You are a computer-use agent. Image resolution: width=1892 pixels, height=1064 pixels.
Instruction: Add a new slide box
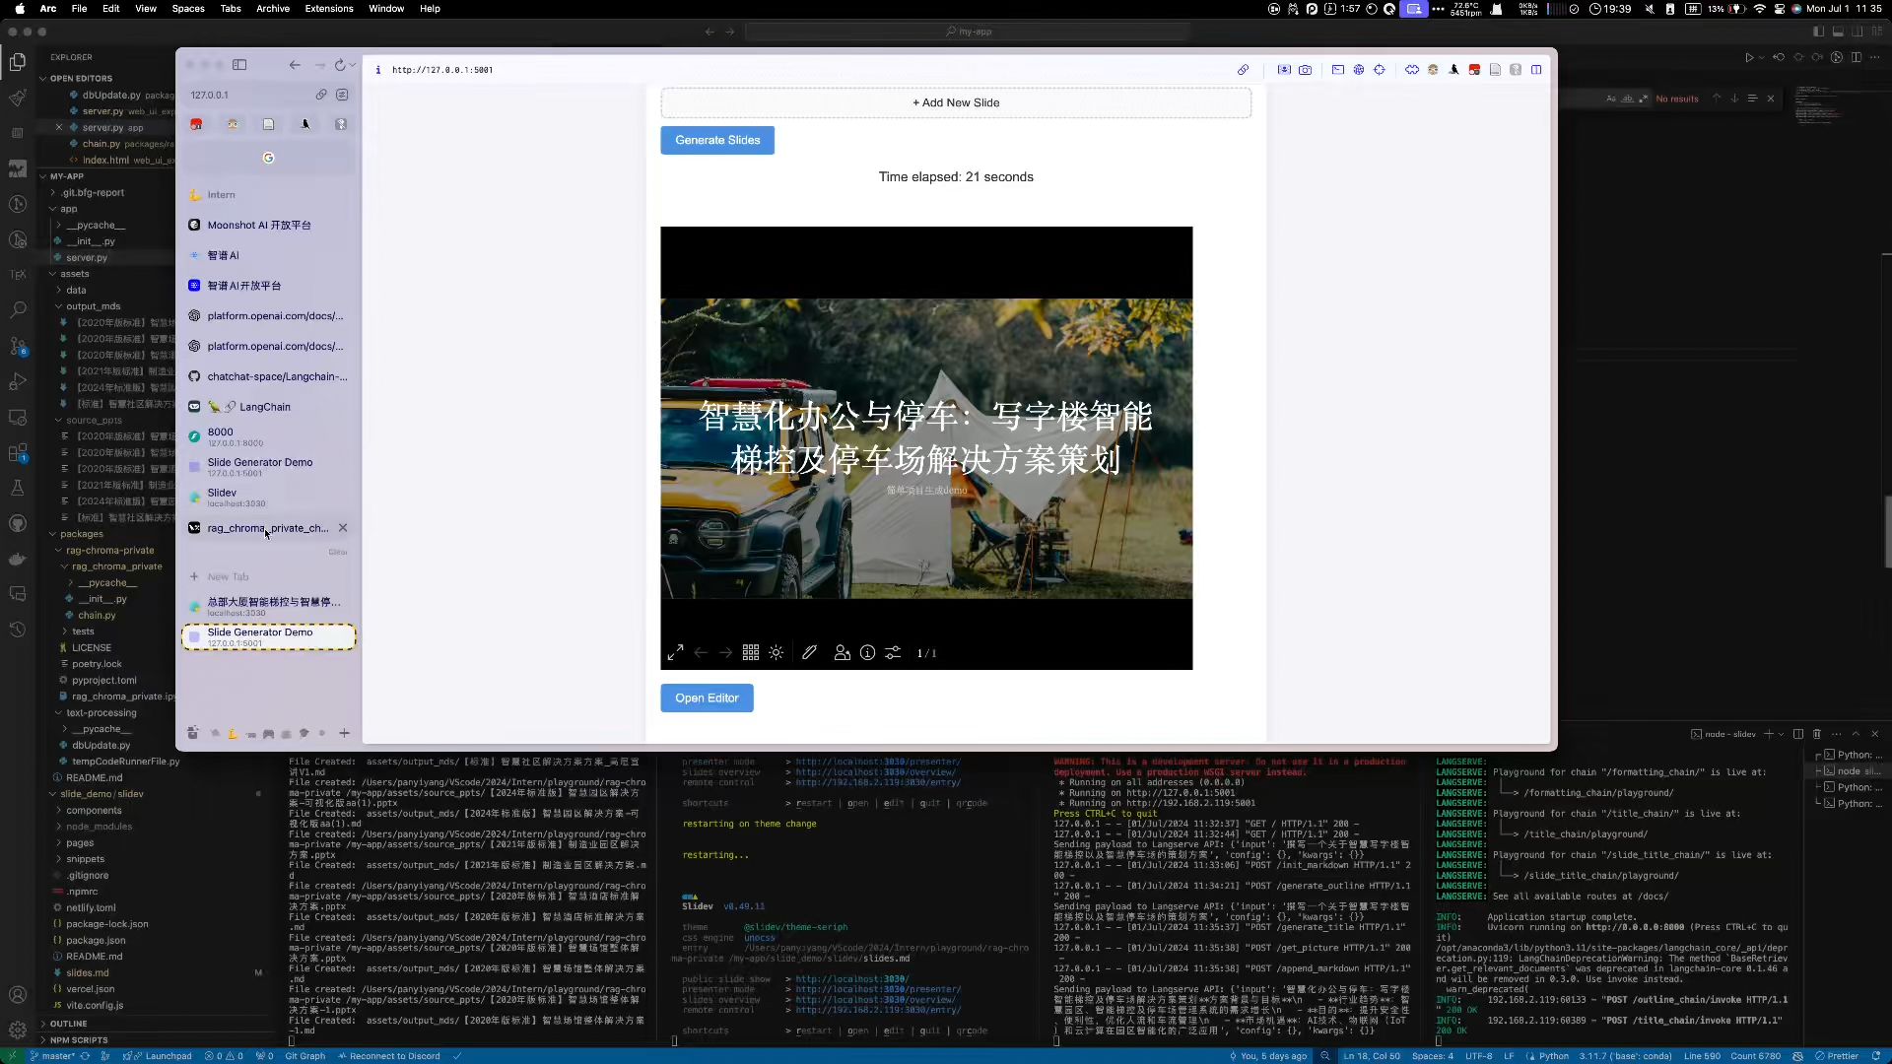955,102
